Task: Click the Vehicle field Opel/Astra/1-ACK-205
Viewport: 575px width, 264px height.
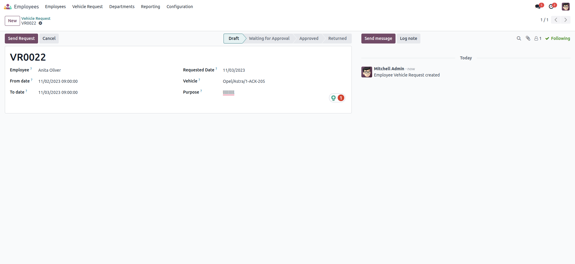Action: coord(244,81)
